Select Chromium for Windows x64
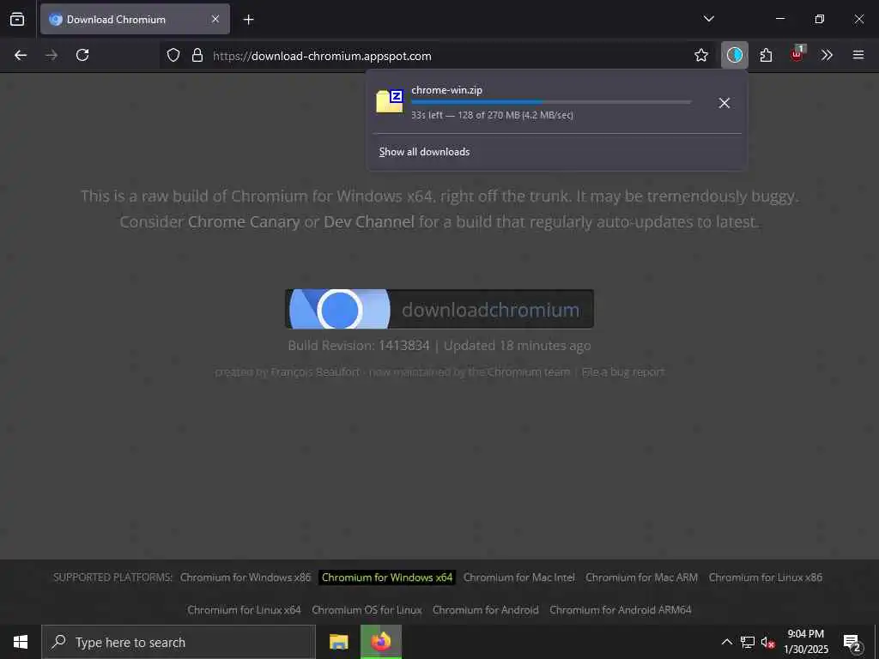 [x=387, y=577]
